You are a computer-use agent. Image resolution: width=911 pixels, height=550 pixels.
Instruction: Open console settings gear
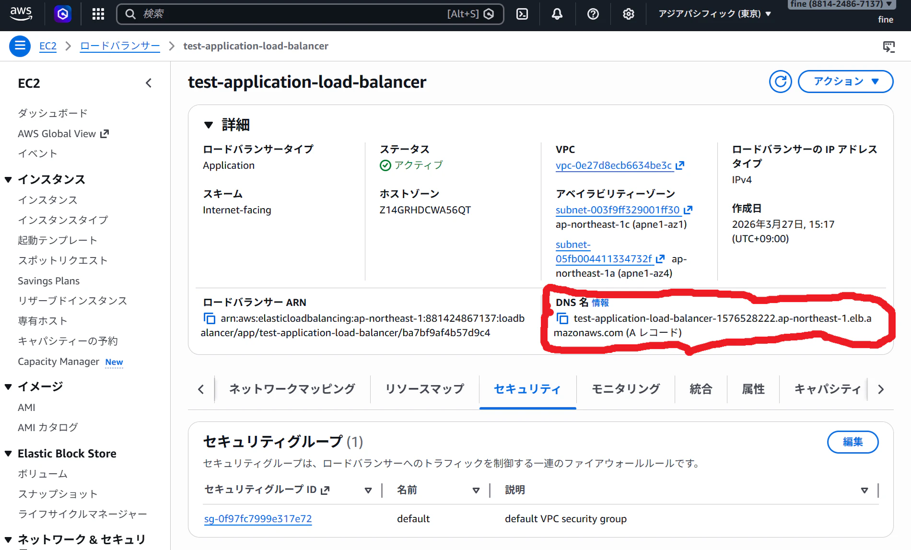629,14
